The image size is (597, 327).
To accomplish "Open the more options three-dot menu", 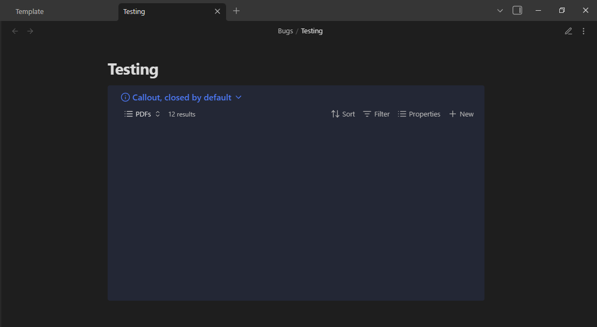I will (584, 31).
